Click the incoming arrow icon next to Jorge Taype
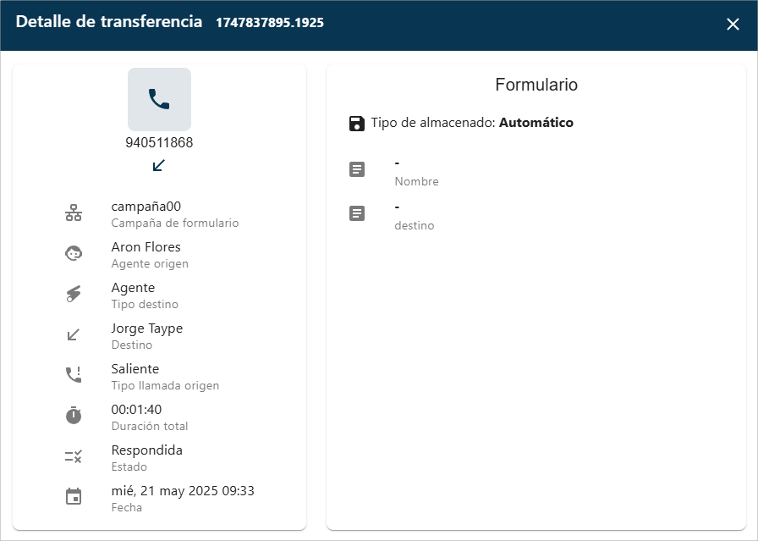Image resolution: width=758 pixels, height=541 pixels. click(74, 333)
